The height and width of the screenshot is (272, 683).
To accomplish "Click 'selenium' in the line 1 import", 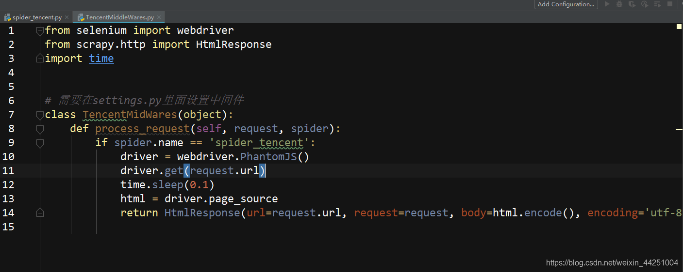I will coord(101,30).
